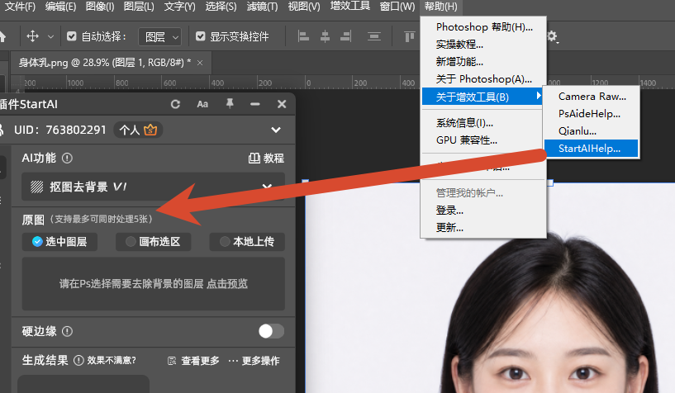This screenshot has height=393, width=675.
Task: Choose 新增功能... menu item
Action: click(x=484, y=61)
